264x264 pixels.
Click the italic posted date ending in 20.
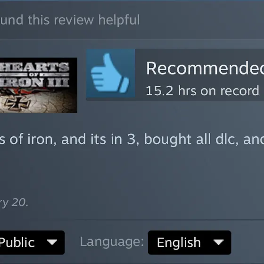pyautogui.click(x=14, y=202)
